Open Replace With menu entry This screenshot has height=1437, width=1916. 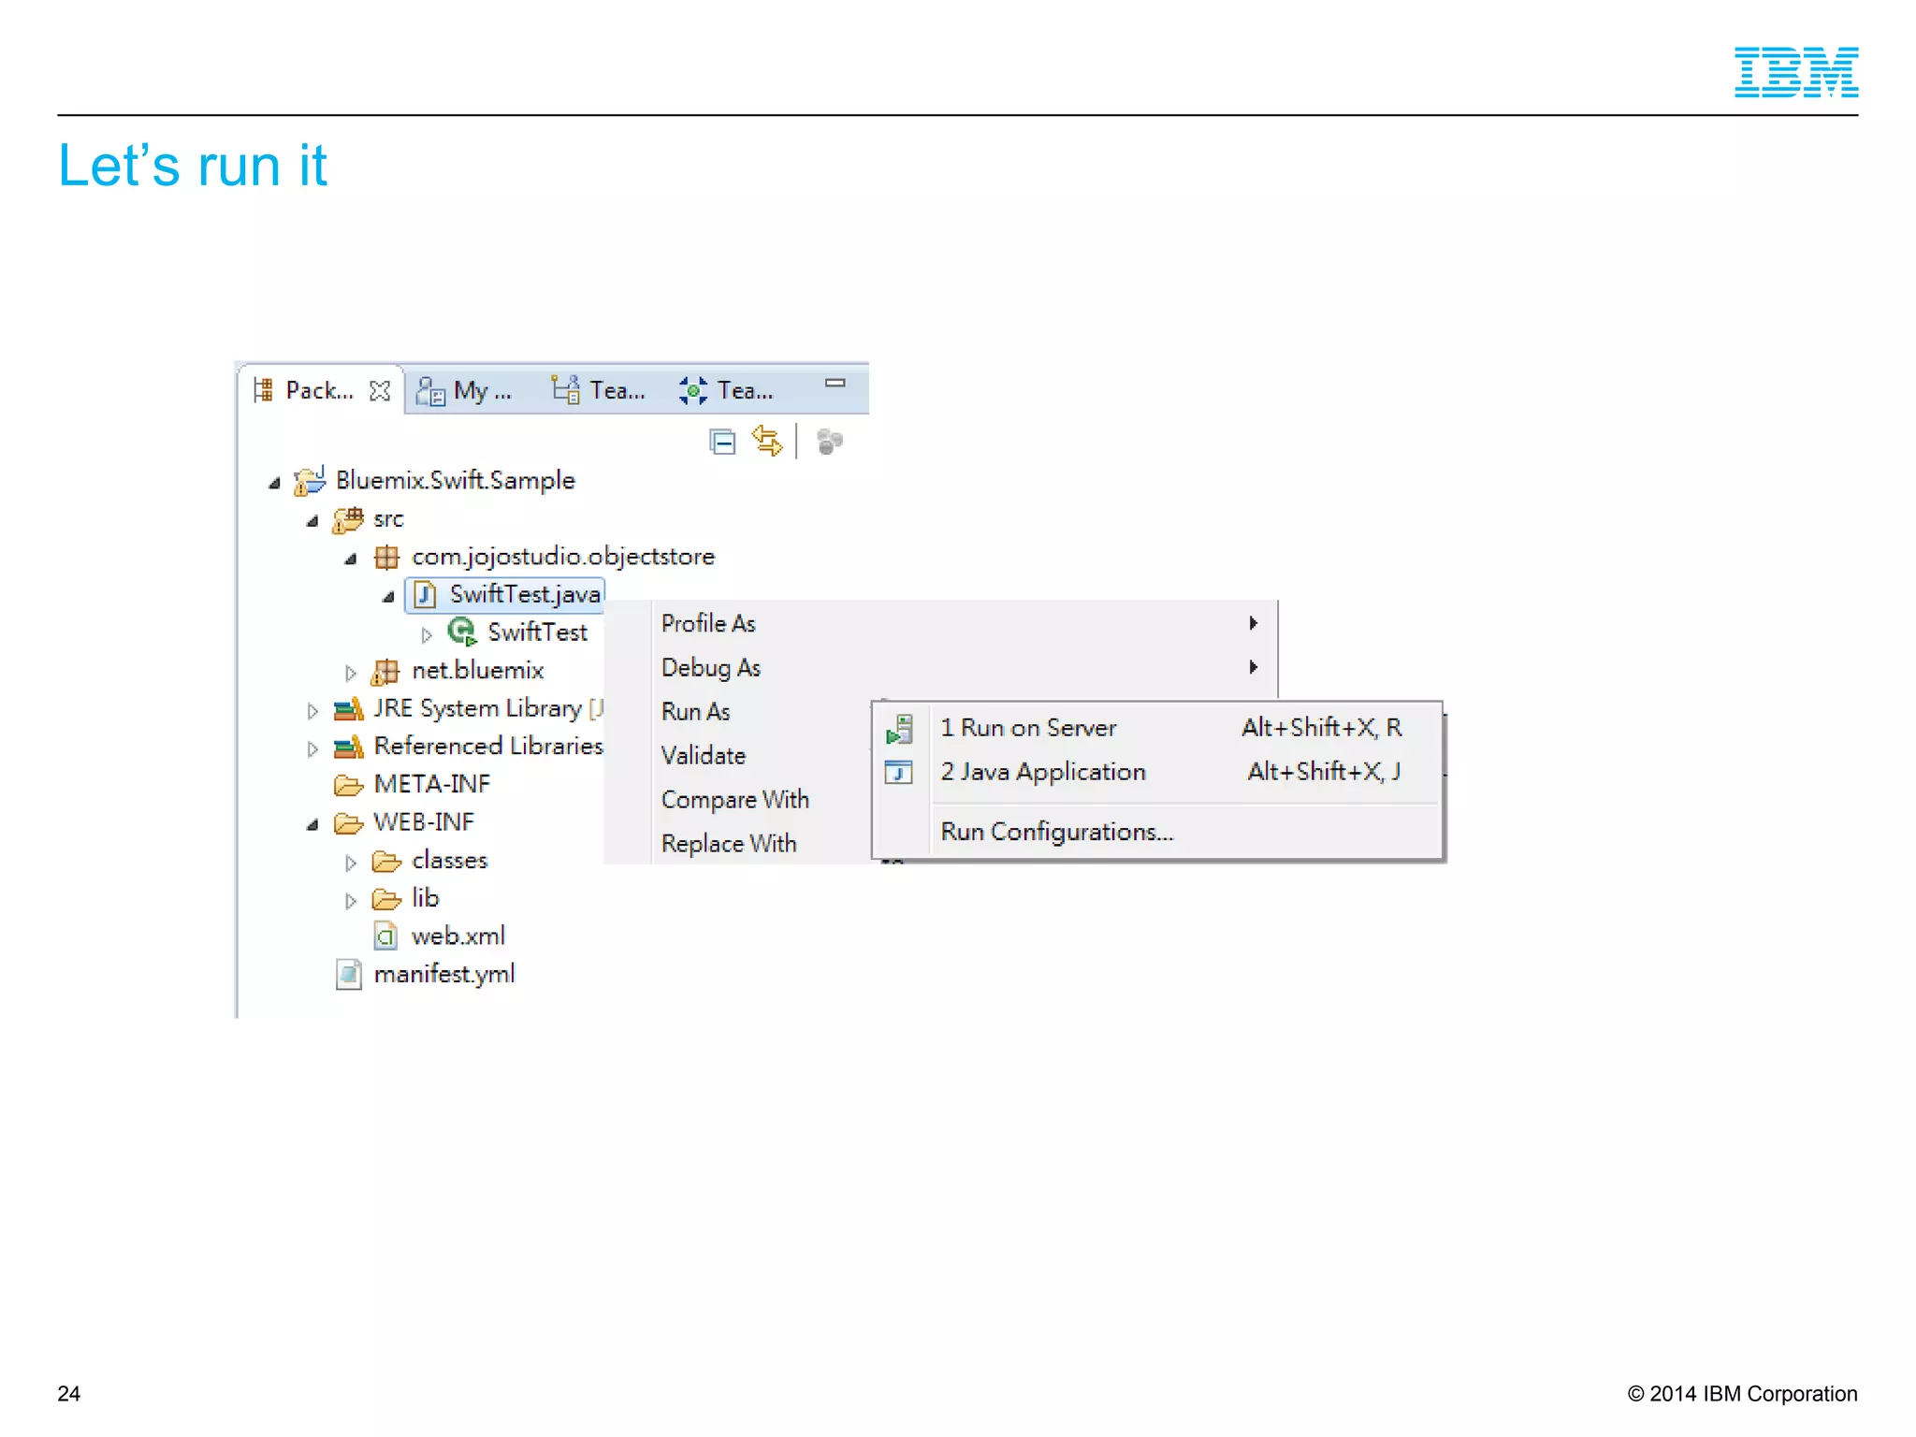point(729,844)
